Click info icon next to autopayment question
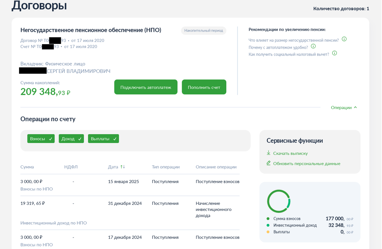Screen dimensions: 382x249 pos(313,46)
